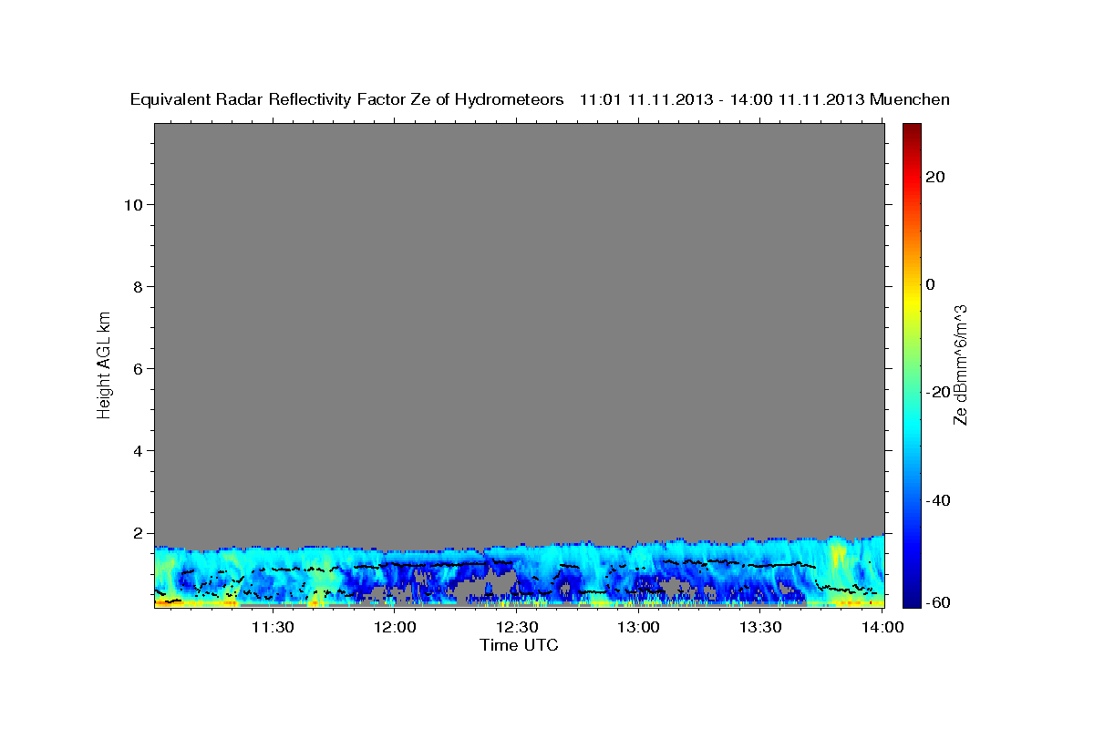
Task: Click the 14:00 time tick label
Action: (883, 627)
